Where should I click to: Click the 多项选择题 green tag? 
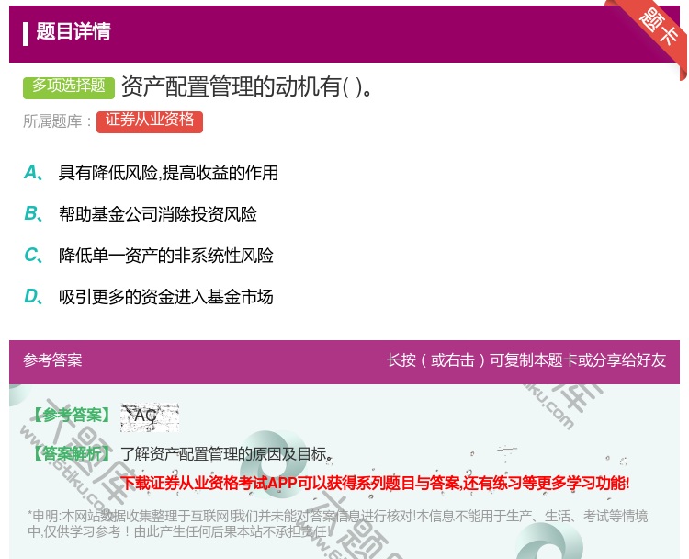coord(69,86)
